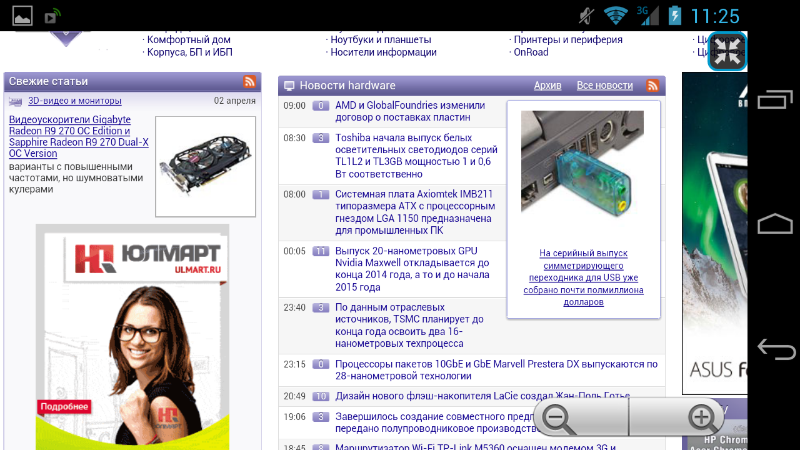Screen dimensions: 800x450
Task: Read the Toshiba white LEDs news
Action: pos(416,156)
